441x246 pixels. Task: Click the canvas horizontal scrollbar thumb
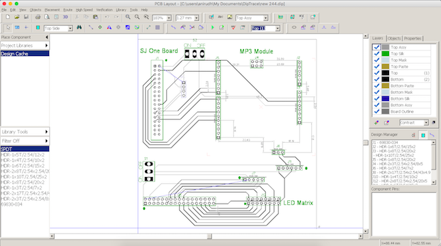209,236
